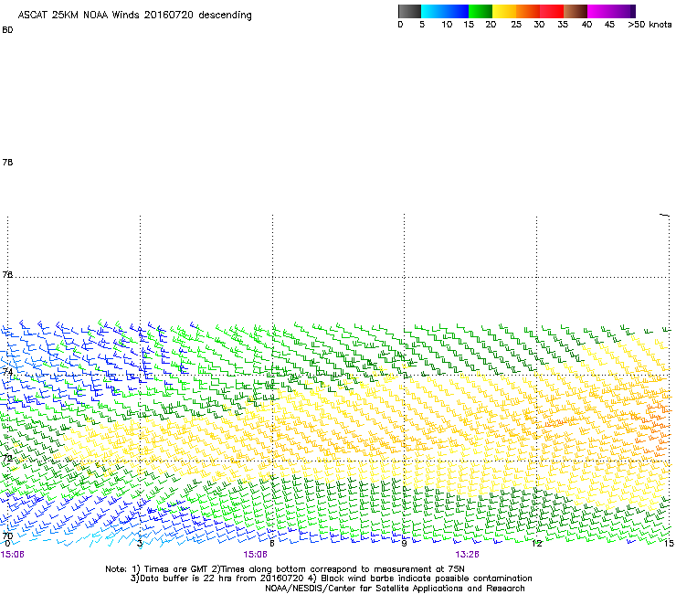This screenshot has height=594, width=676.
Task: Click the 80 latitude axis label
Action: (7, 30)
